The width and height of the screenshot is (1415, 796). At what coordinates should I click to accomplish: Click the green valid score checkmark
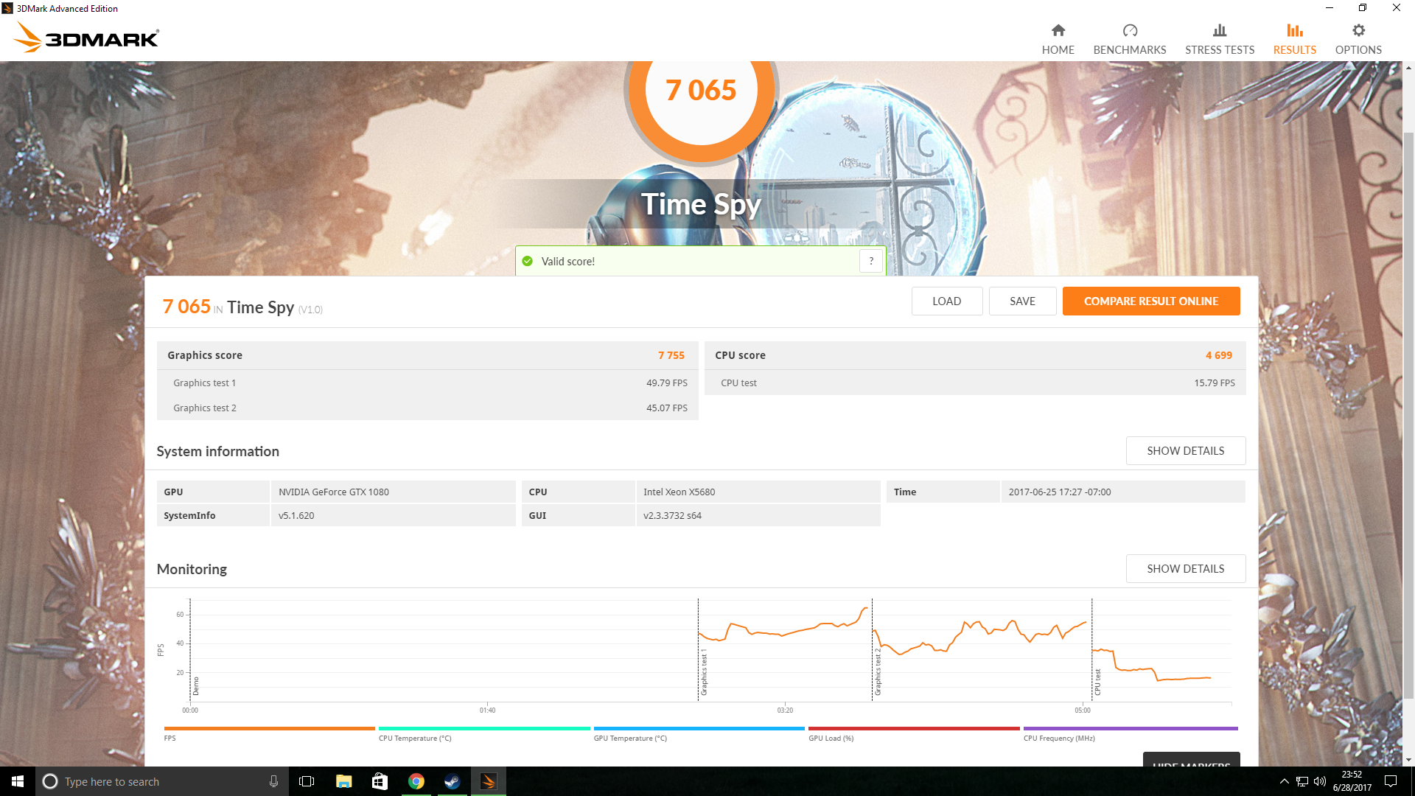coord(527,261)
